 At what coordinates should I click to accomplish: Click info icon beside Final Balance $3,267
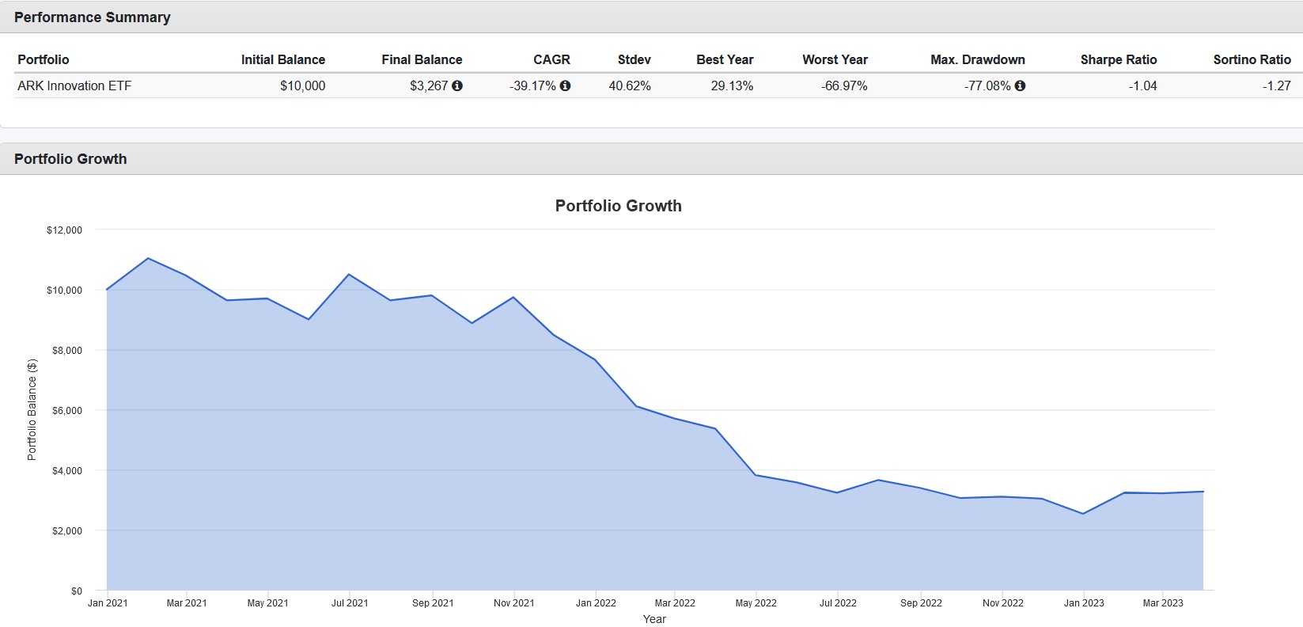pos(457,85)
